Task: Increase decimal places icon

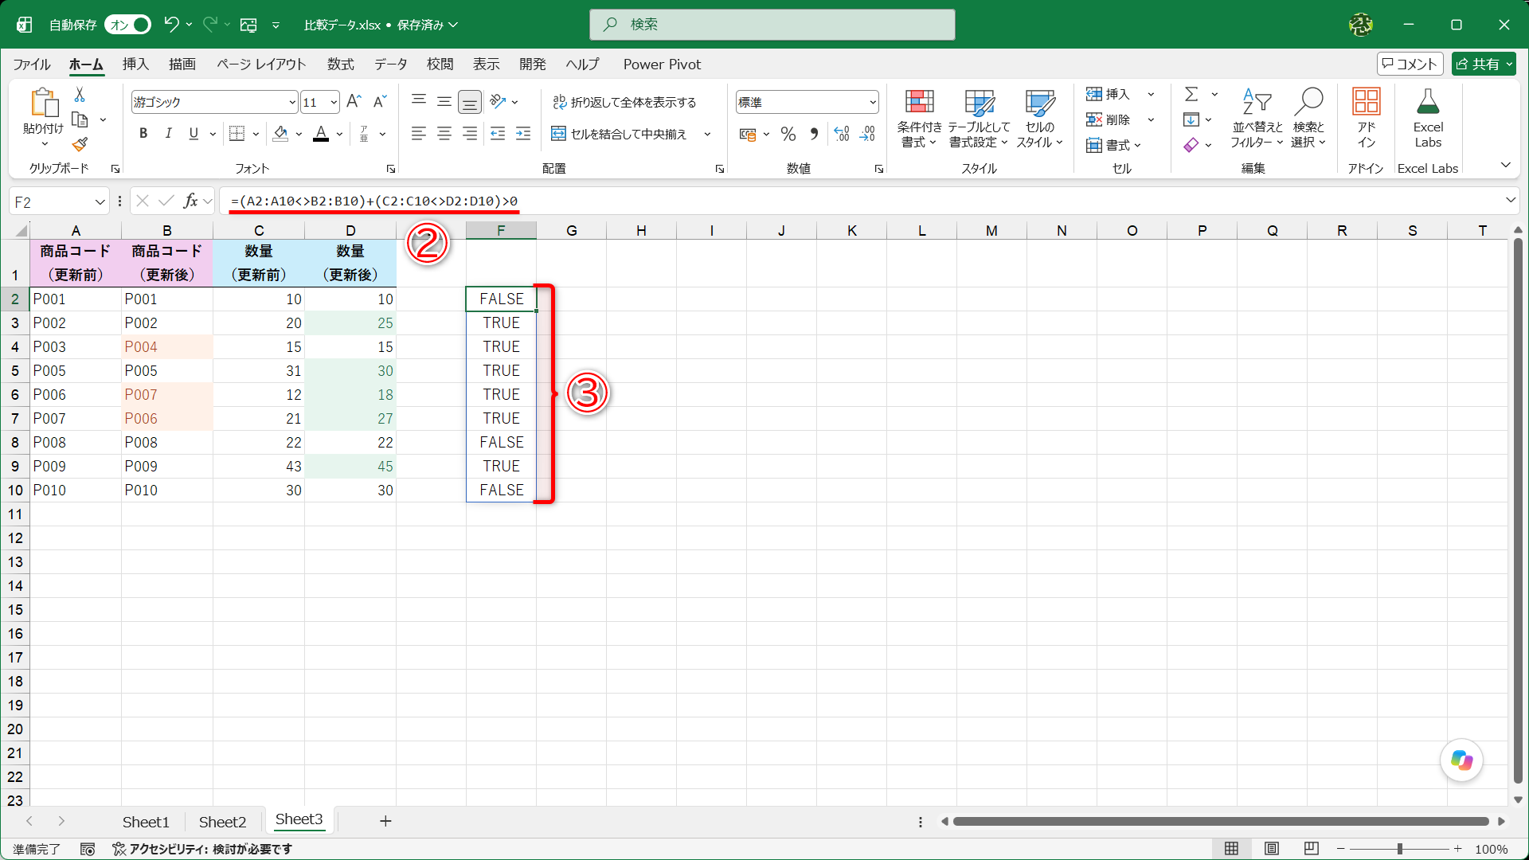Action: pyautogui.click(x=842, y=134)
